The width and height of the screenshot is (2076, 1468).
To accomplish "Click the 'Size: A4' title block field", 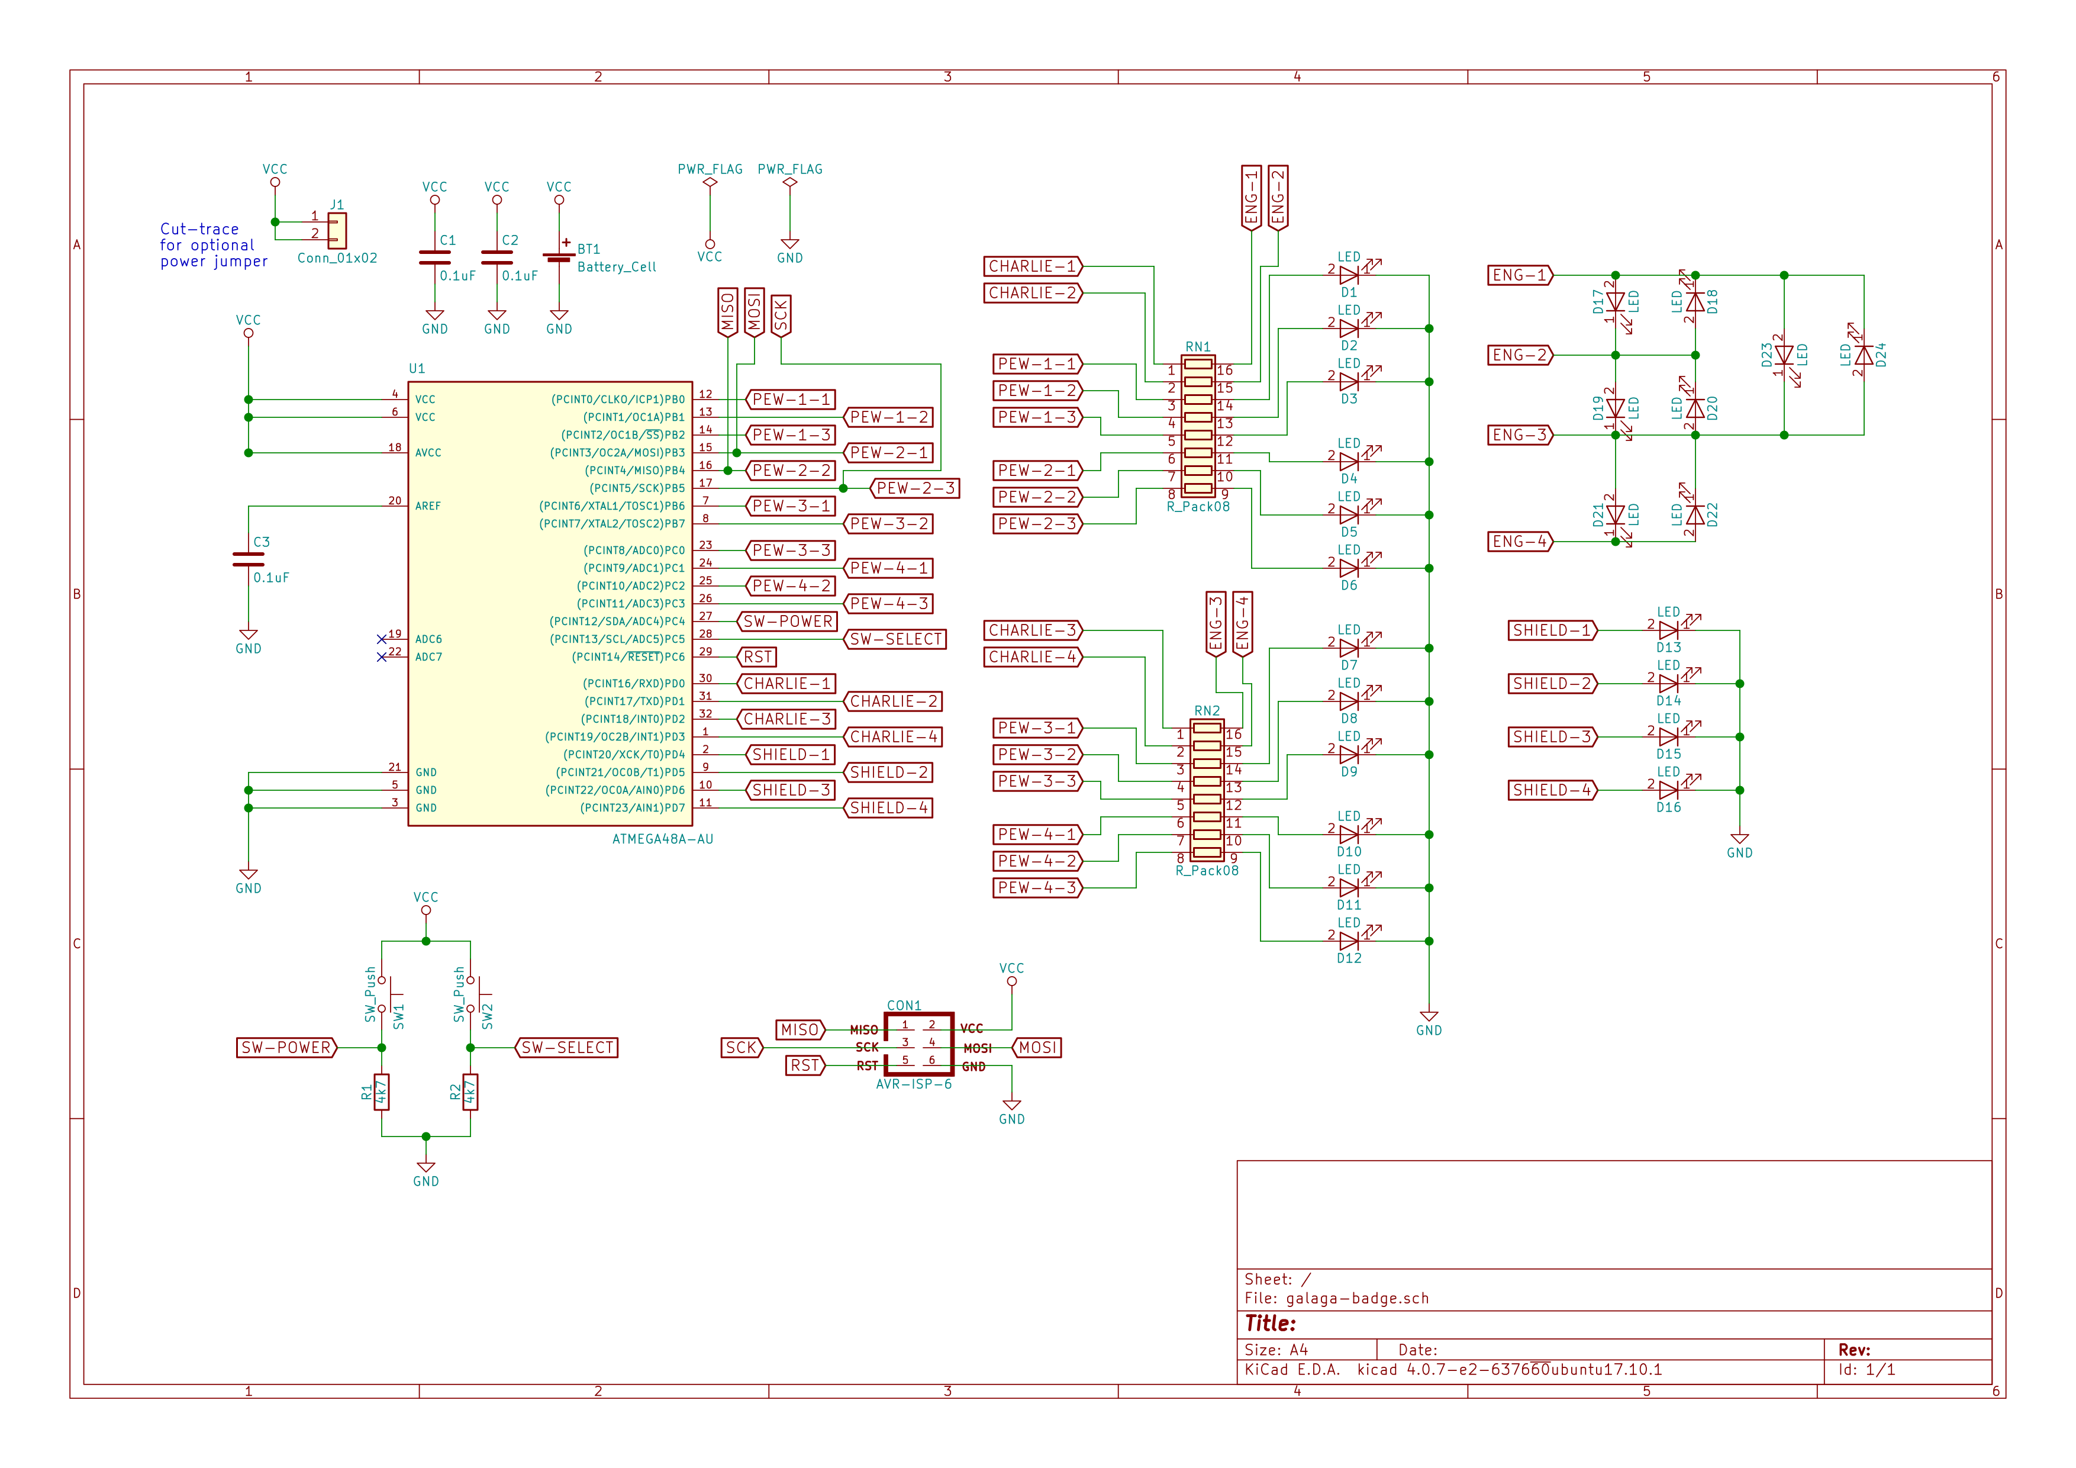I will click(x=1276, y=1350).
